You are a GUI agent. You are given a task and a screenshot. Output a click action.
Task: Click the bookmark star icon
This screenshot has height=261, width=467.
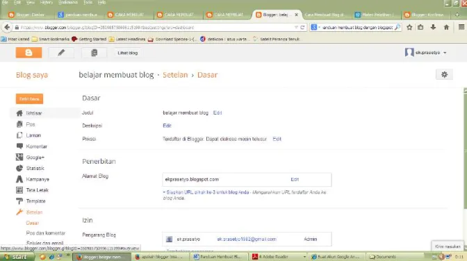(x=409, y=27)
